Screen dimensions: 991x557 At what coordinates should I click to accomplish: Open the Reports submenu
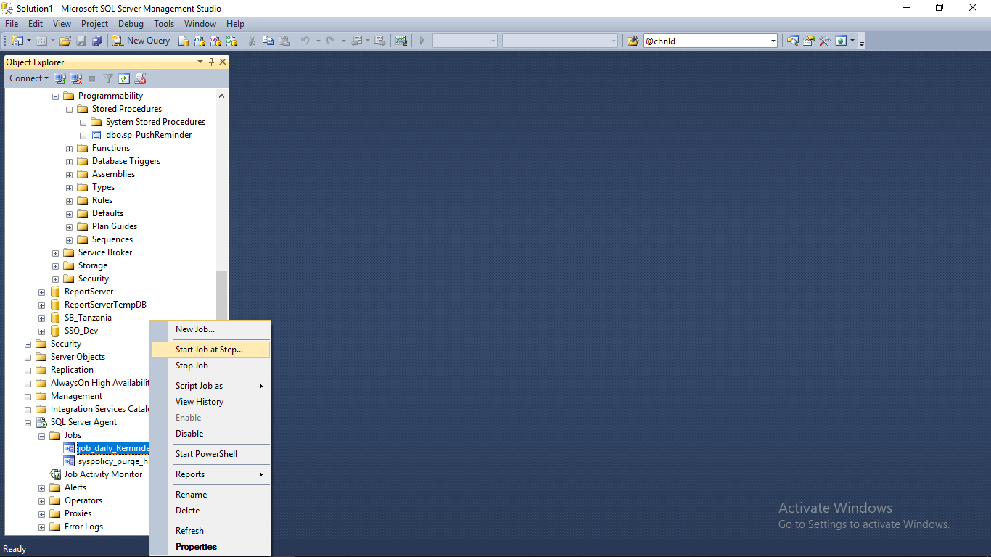[x=210, y=474]
